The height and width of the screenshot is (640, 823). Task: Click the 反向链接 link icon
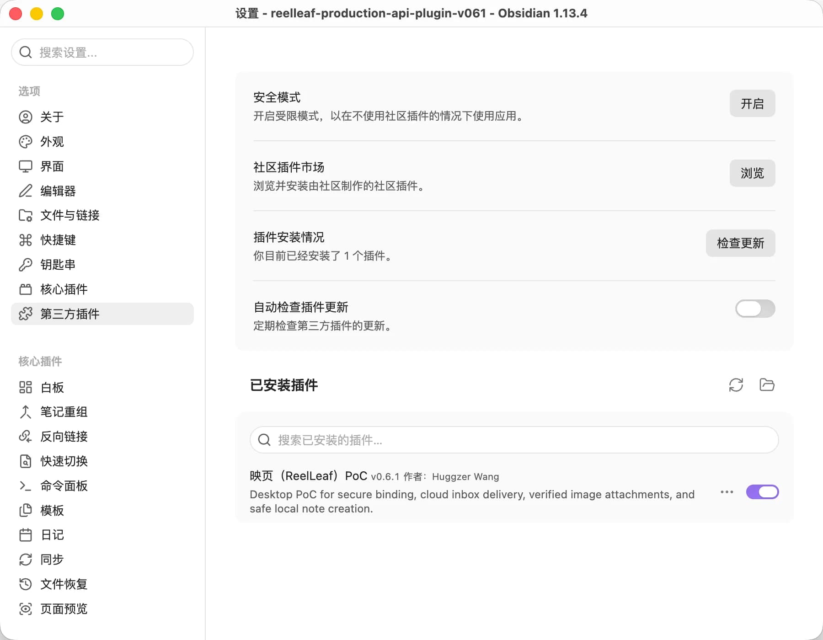[26, 437]
